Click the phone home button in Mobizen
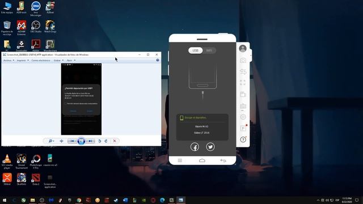 coord(202,160)
